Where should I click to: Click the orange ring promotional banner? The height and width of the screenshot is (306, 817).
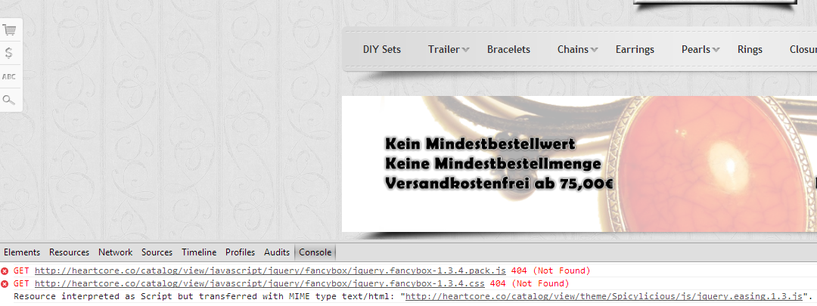579,164
